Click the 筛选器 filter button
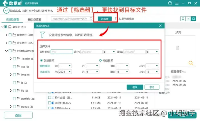Screen dimensions: 200x121 click(x=105, y=19)
